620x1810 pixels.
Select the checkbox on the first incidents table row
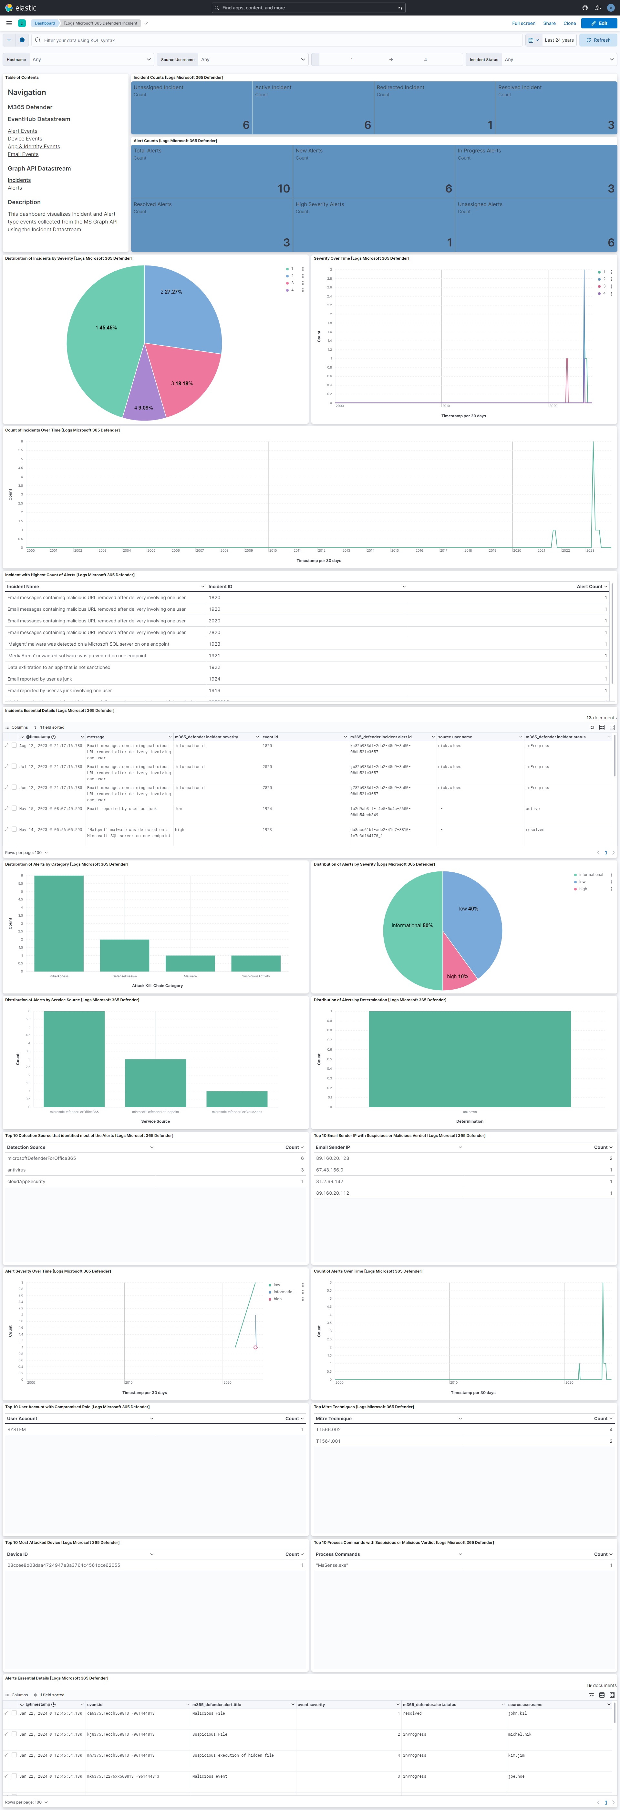(14, 746)
